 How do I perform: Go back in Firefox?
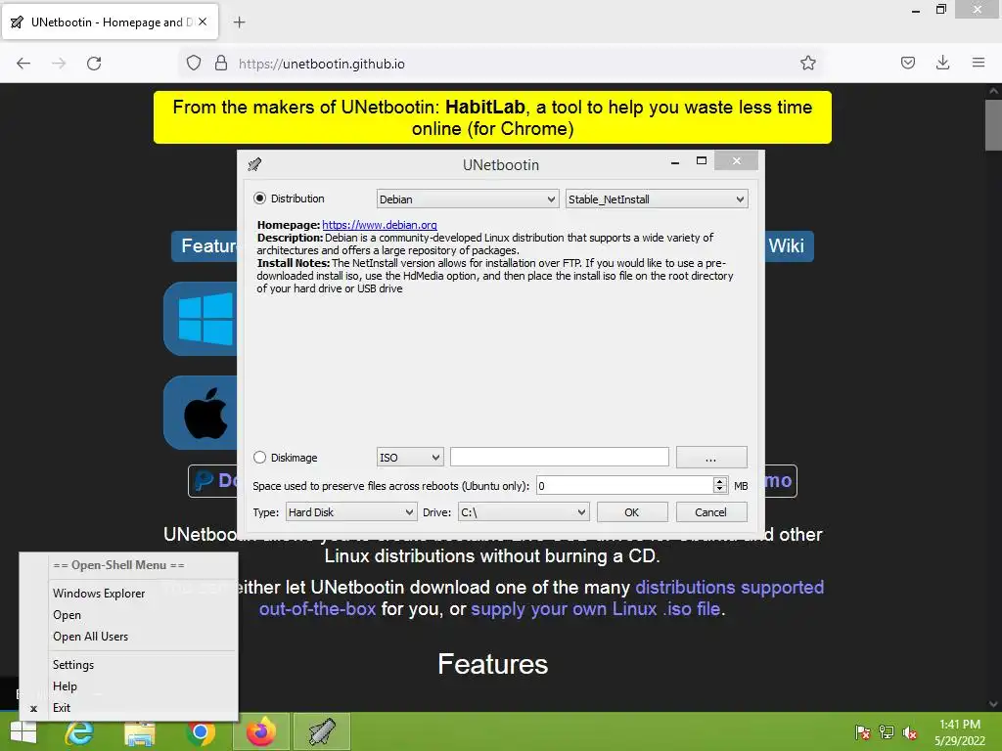(x=23, y=64)
